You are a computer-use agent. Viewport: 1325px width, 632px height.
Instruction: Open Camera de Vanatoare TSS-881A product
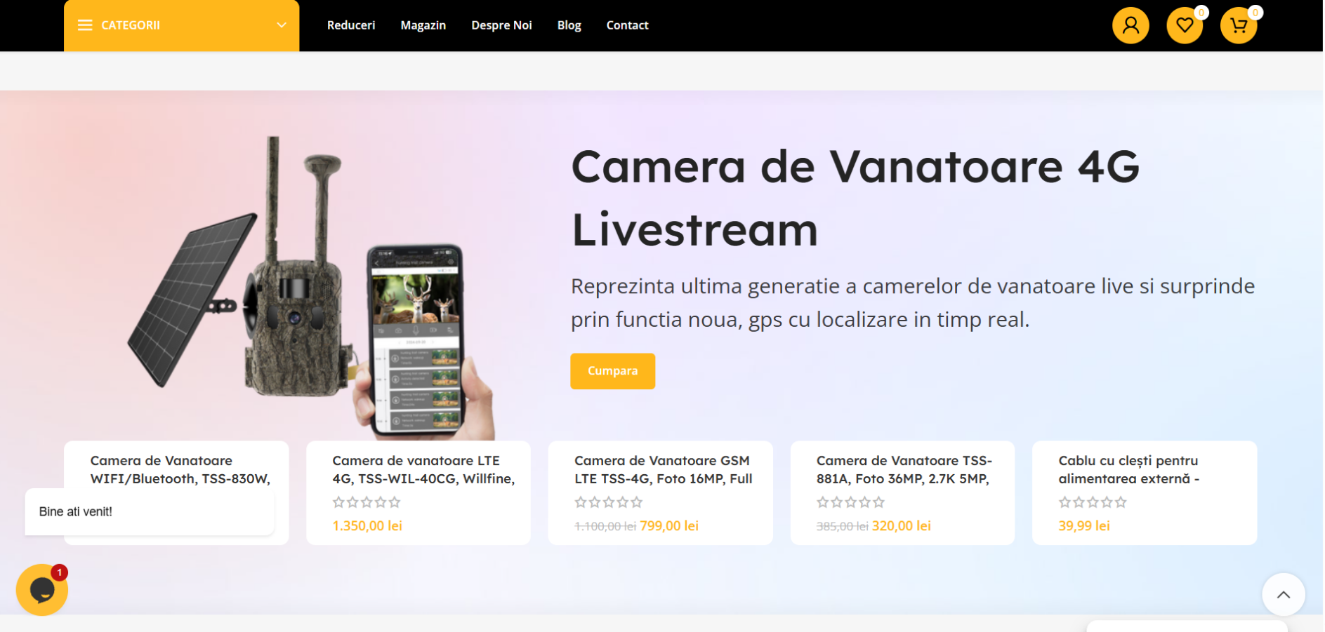[905, 470]
